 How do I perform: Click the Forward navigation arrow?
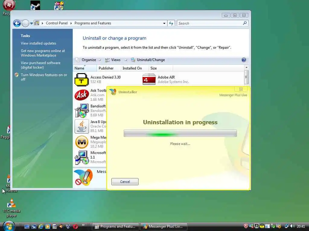pyautogui.click(x=25, y=23)
